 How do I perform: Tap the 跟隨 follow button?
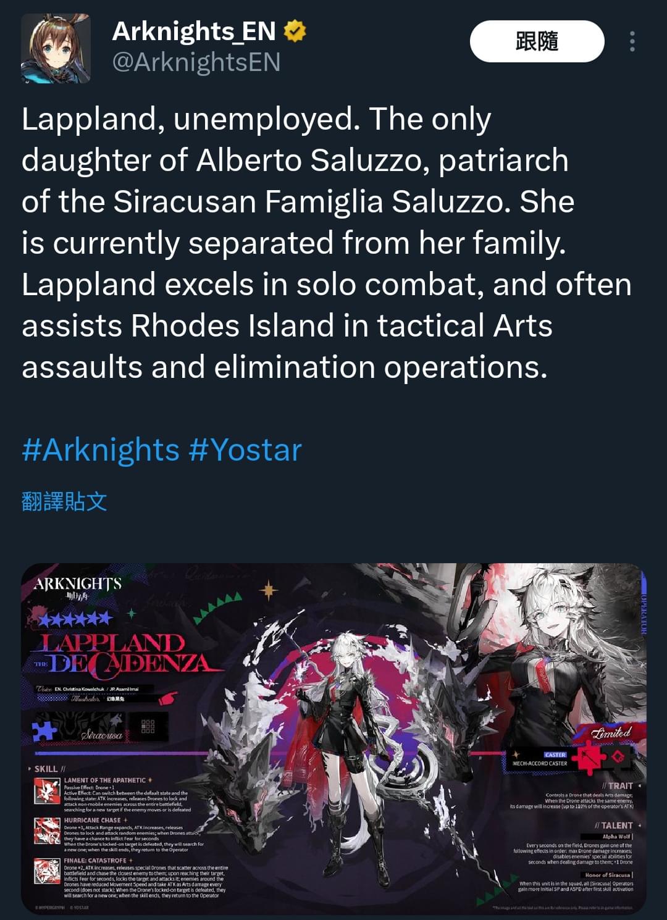click(x=537, y=41)
